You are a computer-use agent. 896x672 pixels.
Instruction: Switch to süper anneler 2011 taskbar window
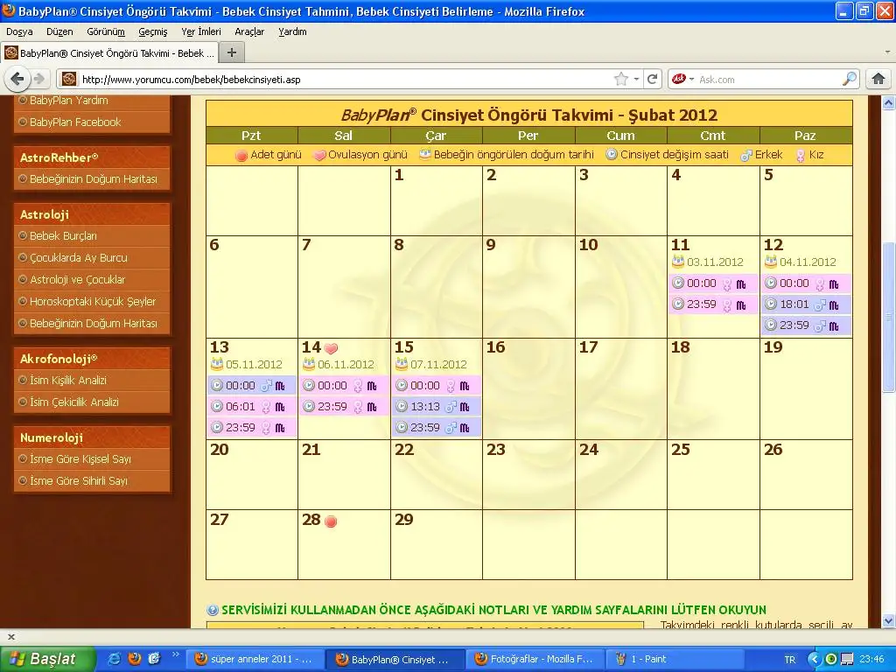point(255,659)
